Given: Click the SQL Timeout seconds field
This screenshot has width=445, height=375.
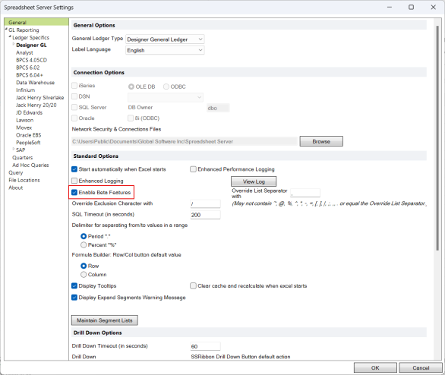Looking at the screenshot, I should click(x=205, y=215).
